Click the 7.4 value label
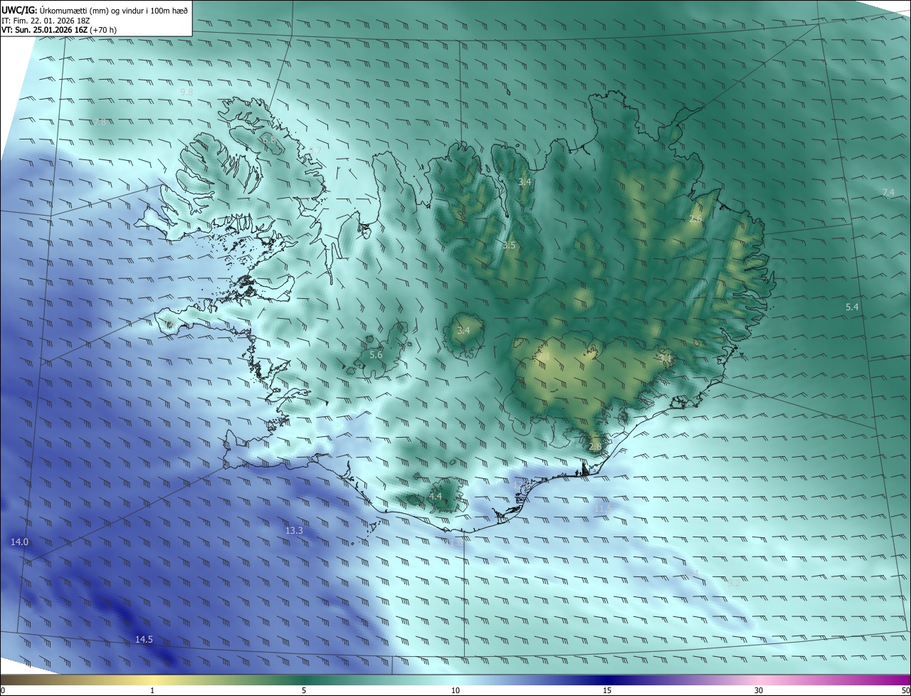The width and height of the screenshot is (911, 696). click(888, 193)
